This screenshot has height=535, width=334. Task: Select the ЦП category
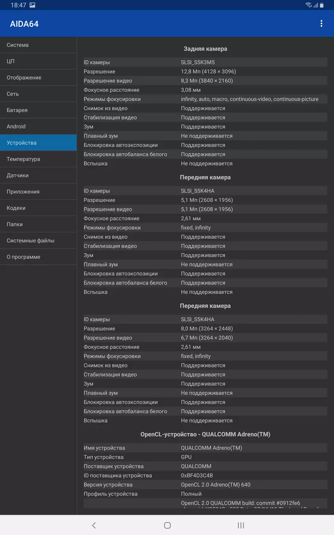38,61
